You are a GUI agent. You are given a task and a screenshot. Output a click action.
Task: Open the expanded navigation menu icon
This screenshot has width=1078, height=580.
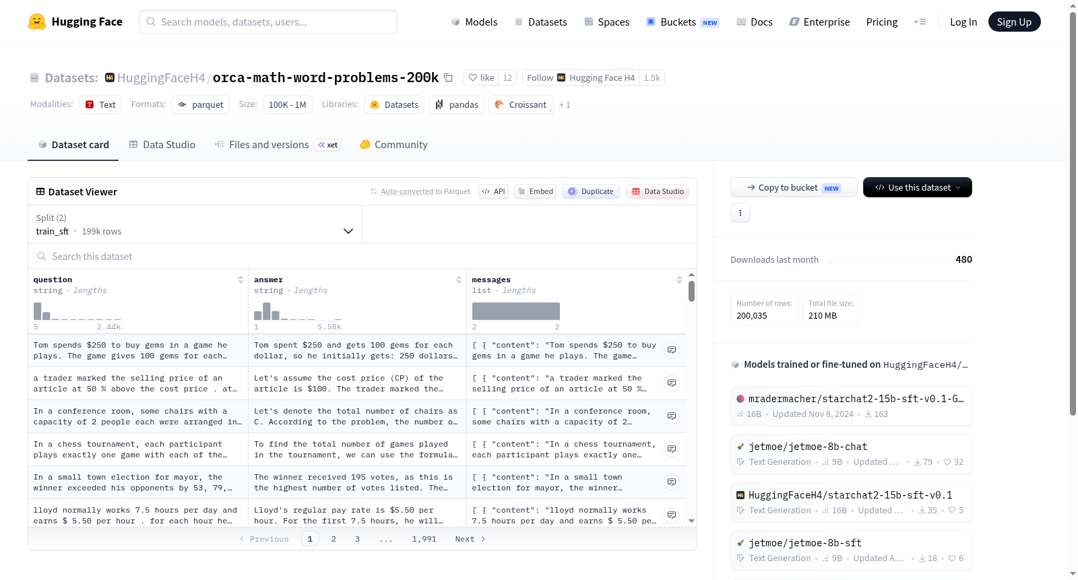(x=920, y=22)
